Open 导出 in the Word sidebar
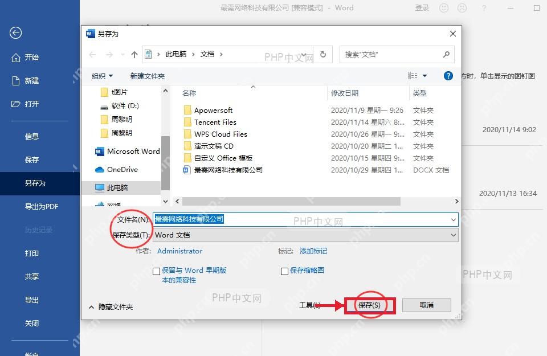 click(x=32, y=300)
